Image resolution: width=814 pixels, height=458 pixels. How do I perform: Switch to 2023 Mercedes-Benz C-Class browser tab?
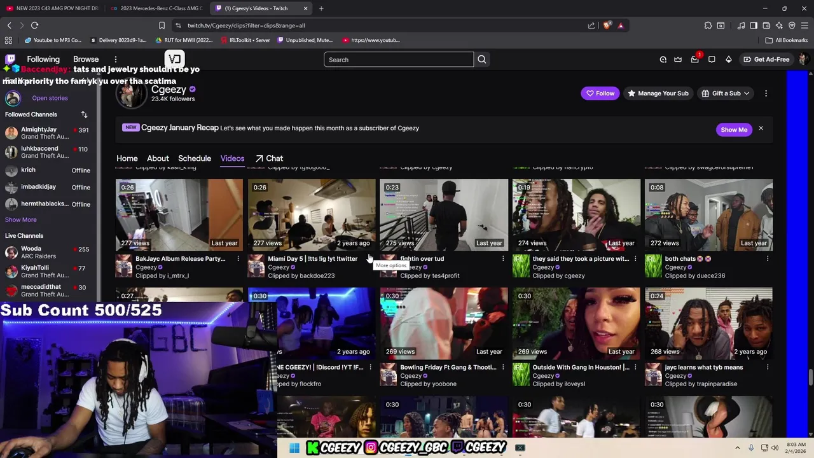[156, 8]
